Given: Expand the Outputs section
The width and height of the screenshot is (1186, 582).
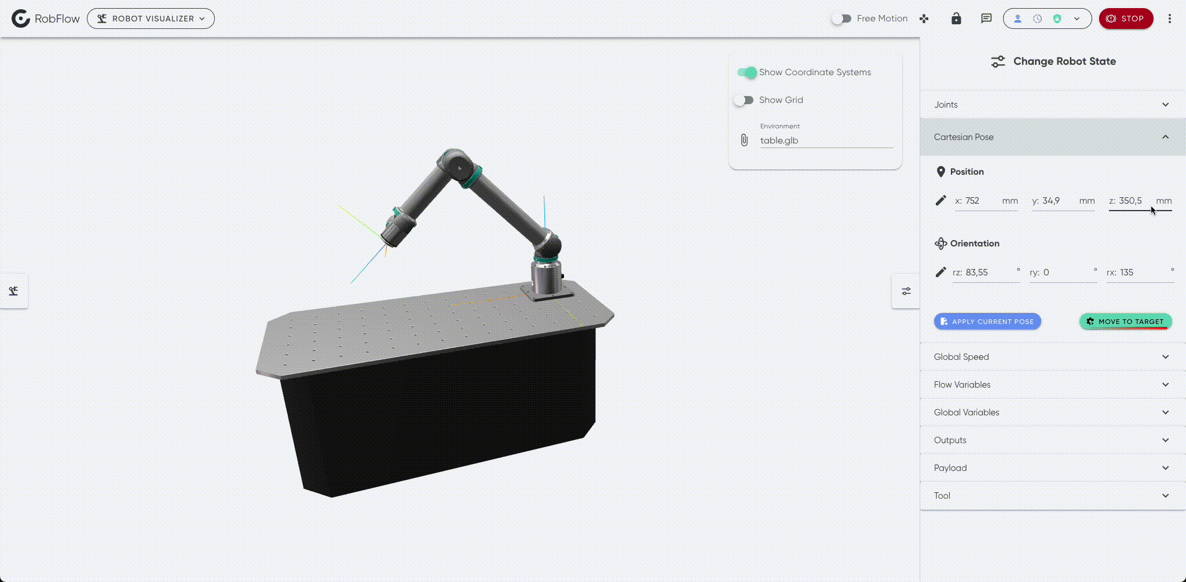Looking at the screenshot, I should [x=1052, y=440].
